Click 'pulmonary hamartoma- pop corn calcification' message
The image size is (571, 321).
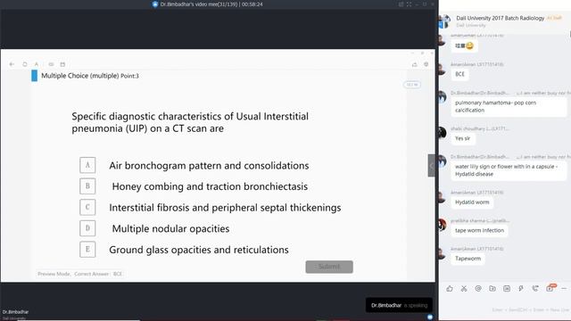pos(509,106)
